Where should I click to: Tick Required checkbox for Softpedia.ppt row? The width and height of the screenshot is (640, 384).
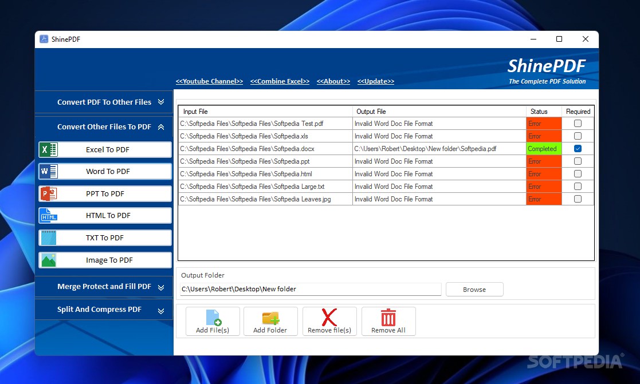tap(578, 161)
